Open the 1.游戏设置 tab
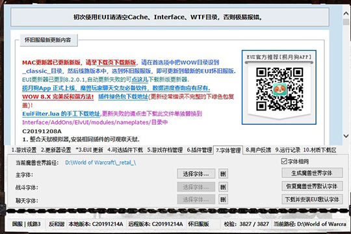Viewport: 351px width, 234px height. (24, 149)
